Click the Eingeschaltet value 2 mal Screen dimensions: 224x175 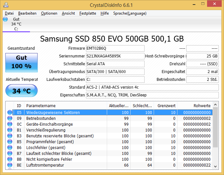coord(203,72)
